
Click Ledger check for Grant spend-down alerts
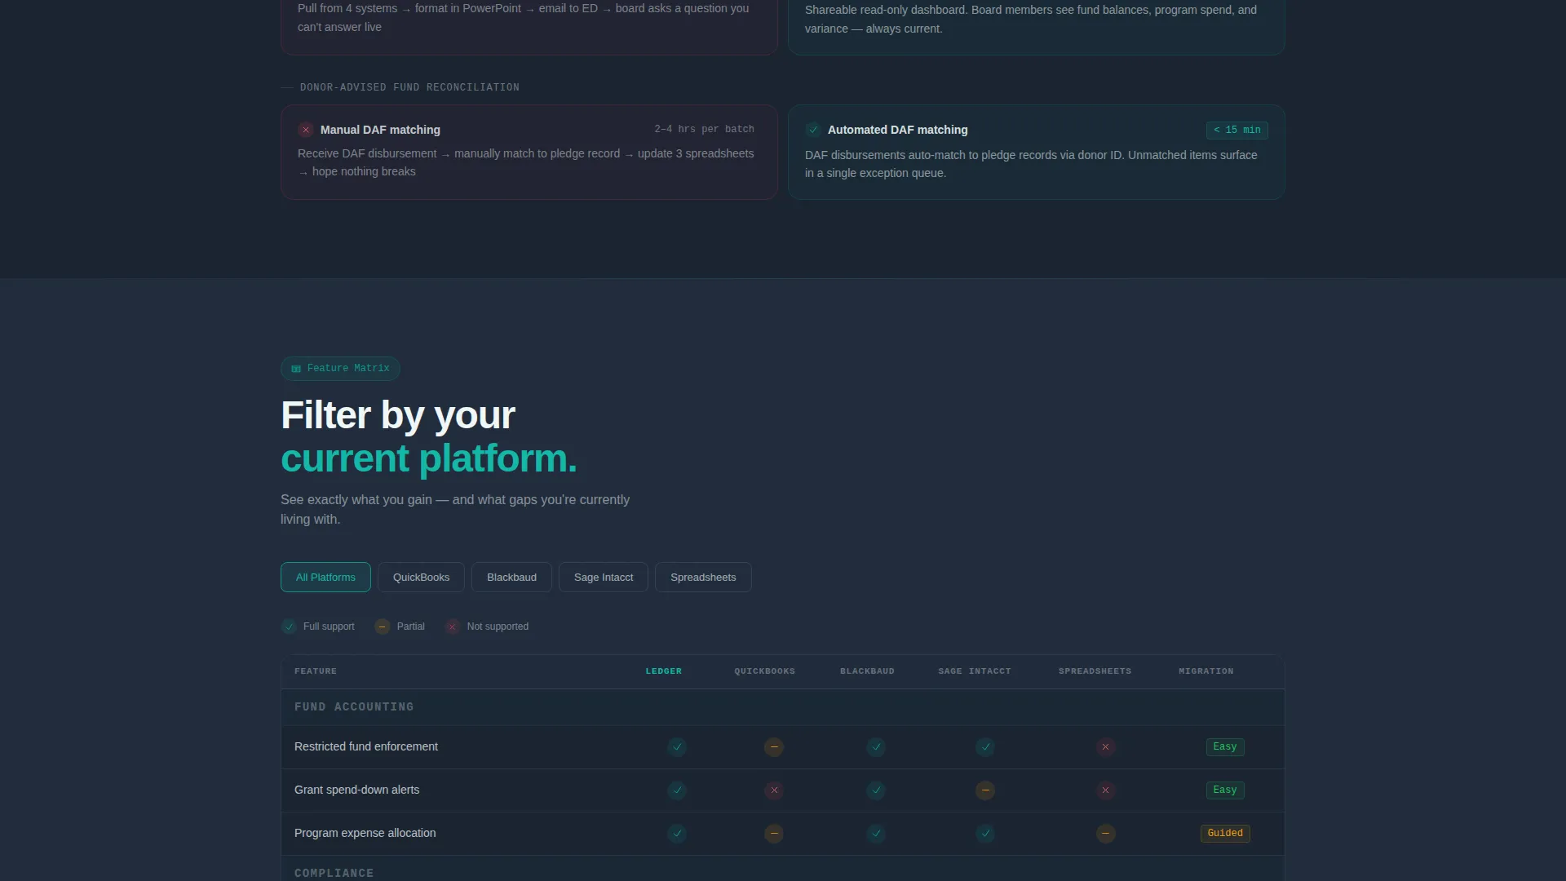click(x=677, y=790)
